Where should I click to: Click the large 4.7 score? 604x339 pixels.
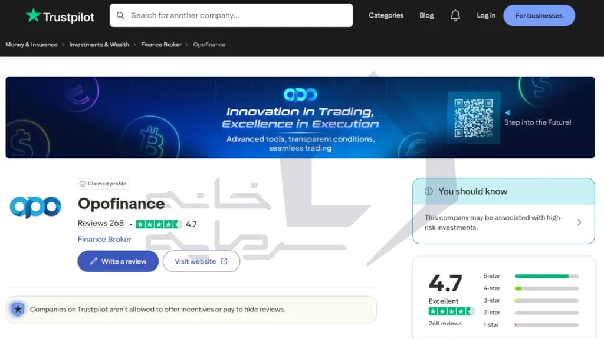[445, 283]
